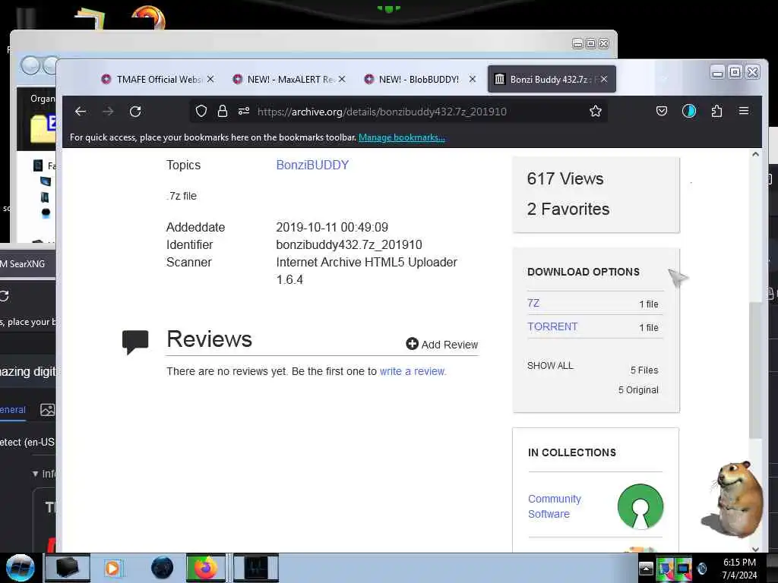Select the General tab in SearXNG window
The image size is (778, 583).
(x=12, y=410)
